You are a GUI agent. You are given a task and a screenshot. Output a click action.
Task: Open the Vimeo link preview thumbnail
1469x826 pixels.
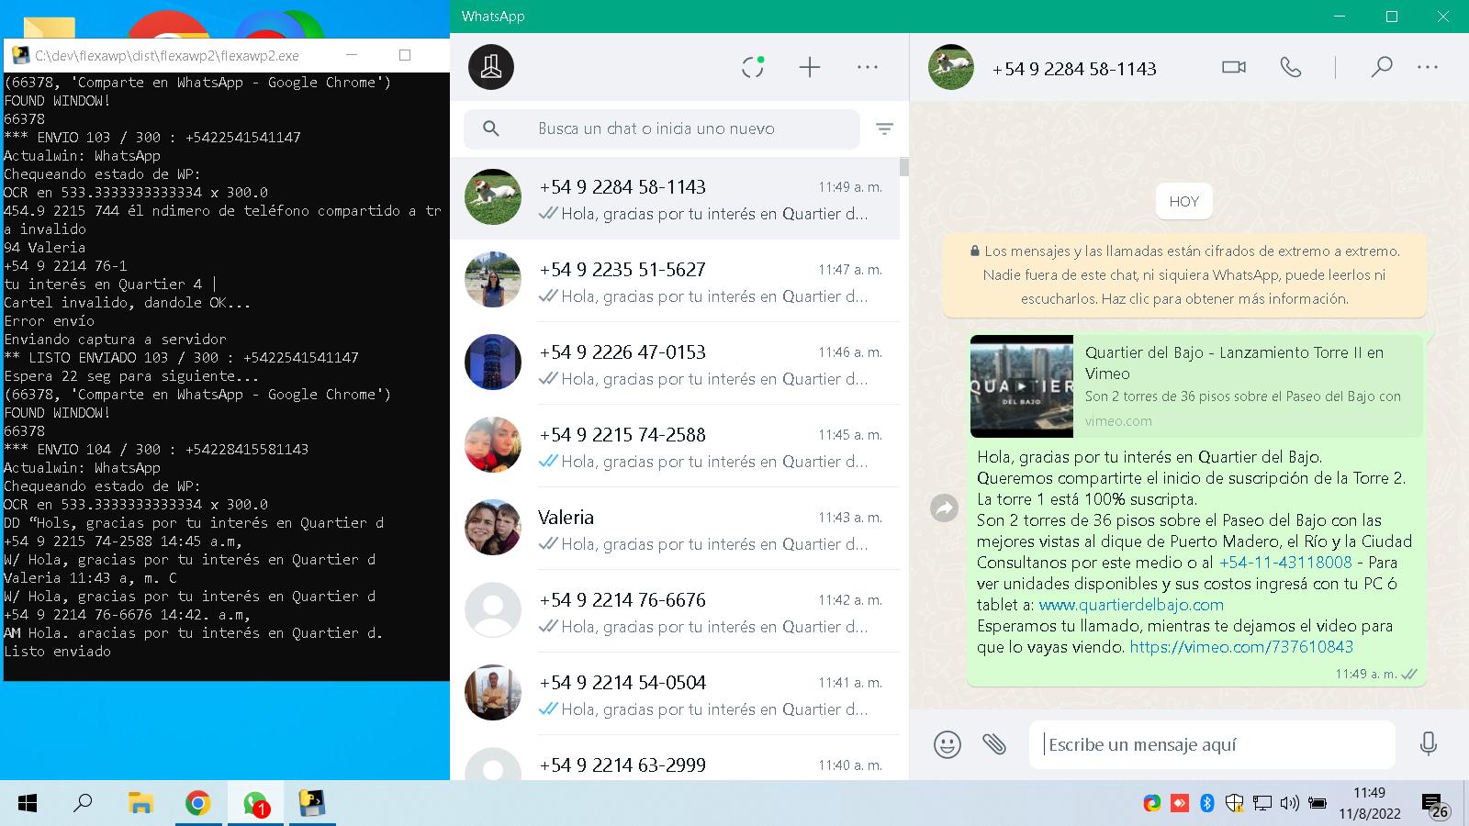tap(1022, 386)
